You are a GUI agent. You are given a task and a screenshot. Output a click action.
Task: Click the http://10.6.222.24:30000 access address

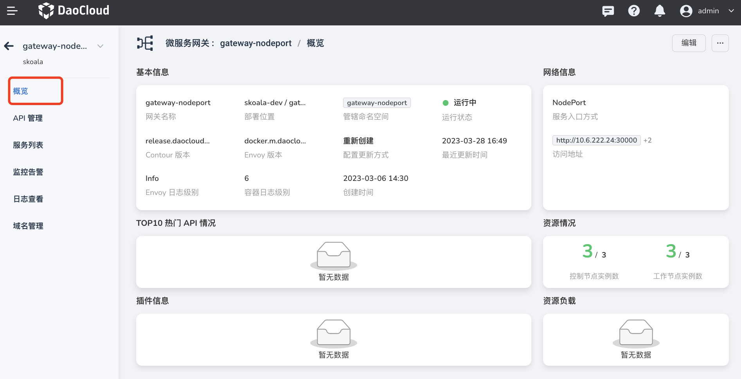point(596,140)
